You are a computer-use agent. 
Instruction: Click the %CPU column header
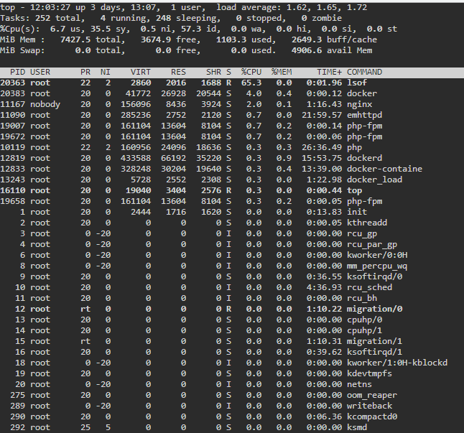point(251,72)
